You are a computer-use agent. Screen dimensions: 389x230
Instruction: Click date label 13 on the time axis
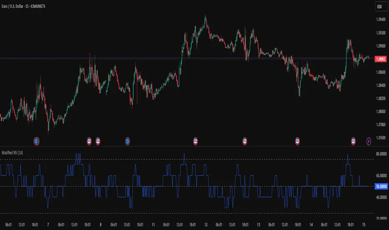(x=259, y=225)
